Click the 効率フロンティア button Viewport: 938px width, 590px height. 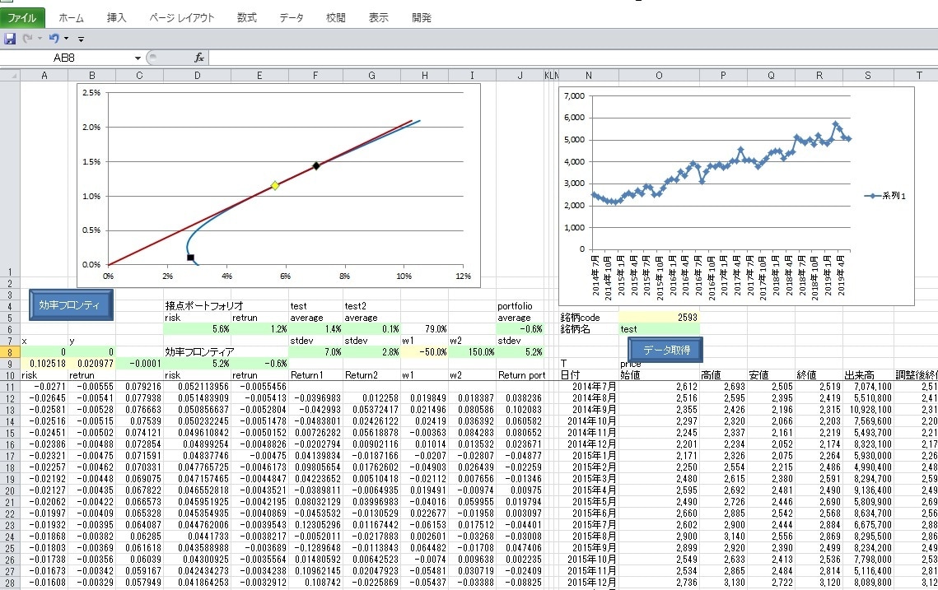pyautogui.click(x=71, y=304)
